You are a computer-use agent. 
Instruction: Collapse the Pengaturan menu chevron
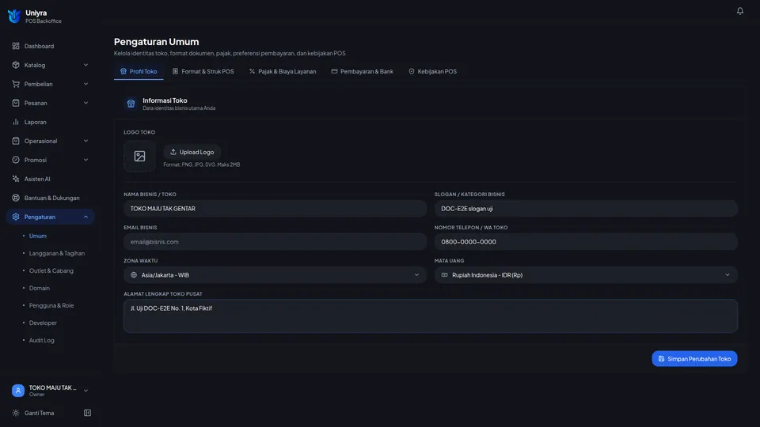click(x=85, y=217)
